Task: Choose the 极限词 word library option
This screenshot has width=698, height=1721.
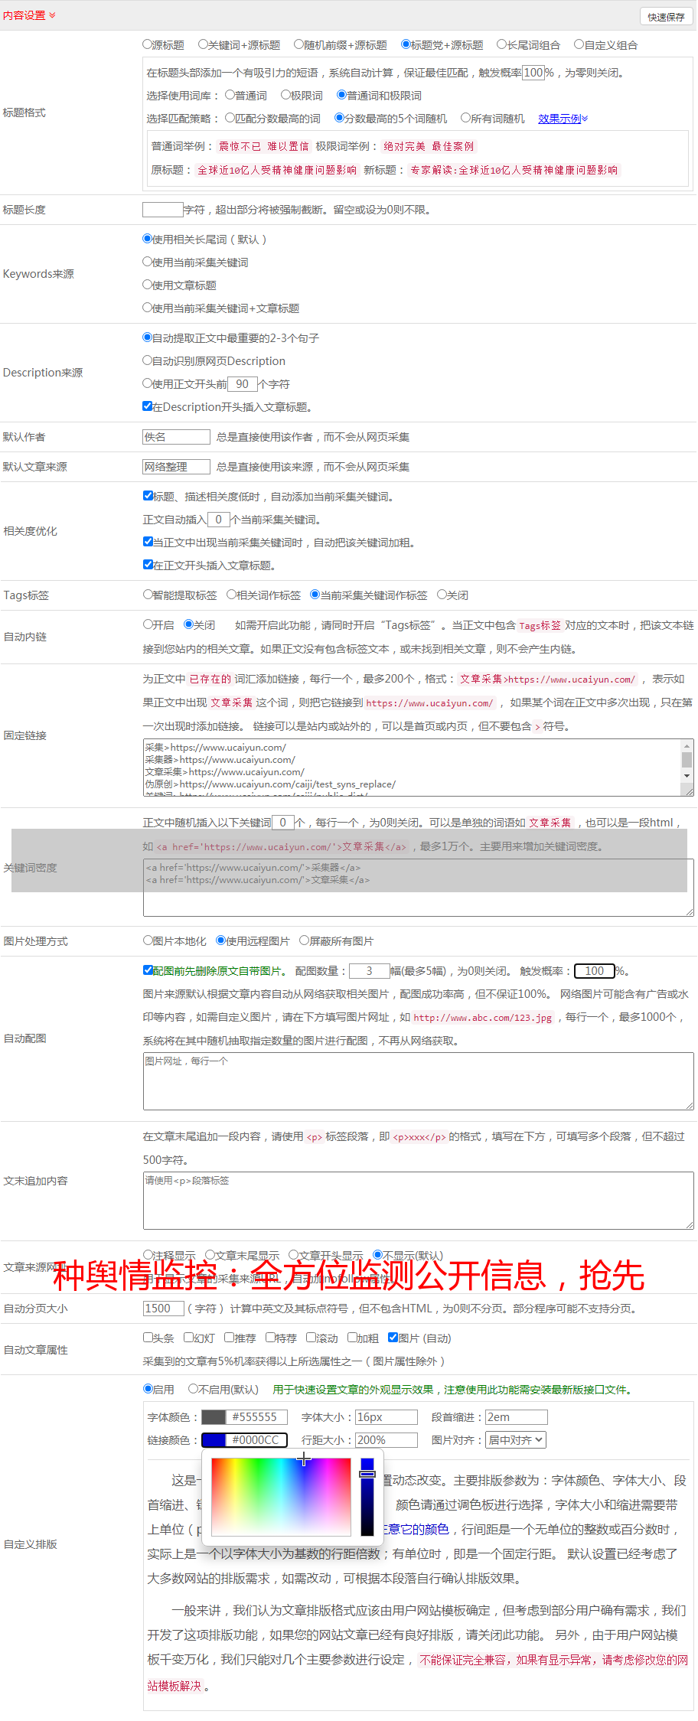Action: (x=285, y=96)
